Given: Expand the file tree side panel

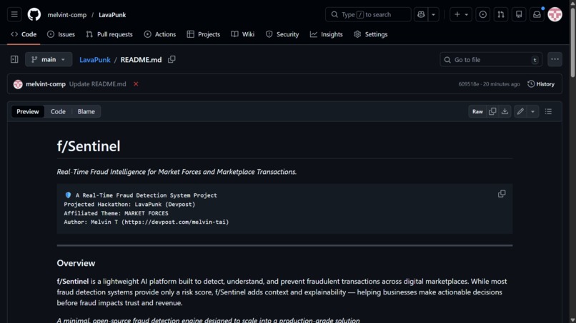Looking at the screenshot, I should [x=14, y=59].
